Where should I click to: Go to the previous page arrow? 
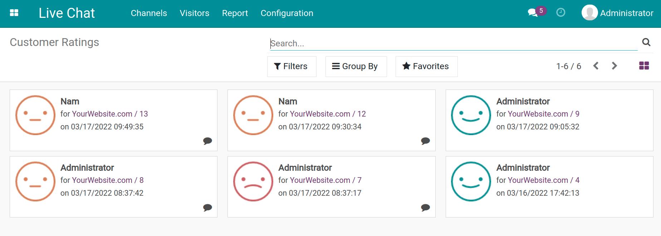coord(596,66)
